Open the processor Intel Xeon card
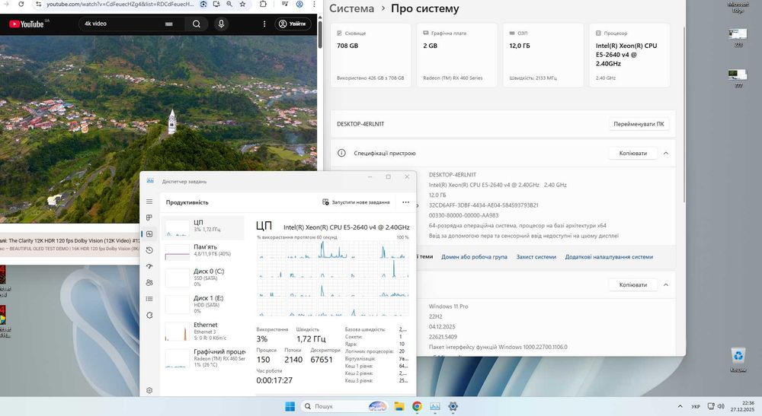 [x=629, y=56]
